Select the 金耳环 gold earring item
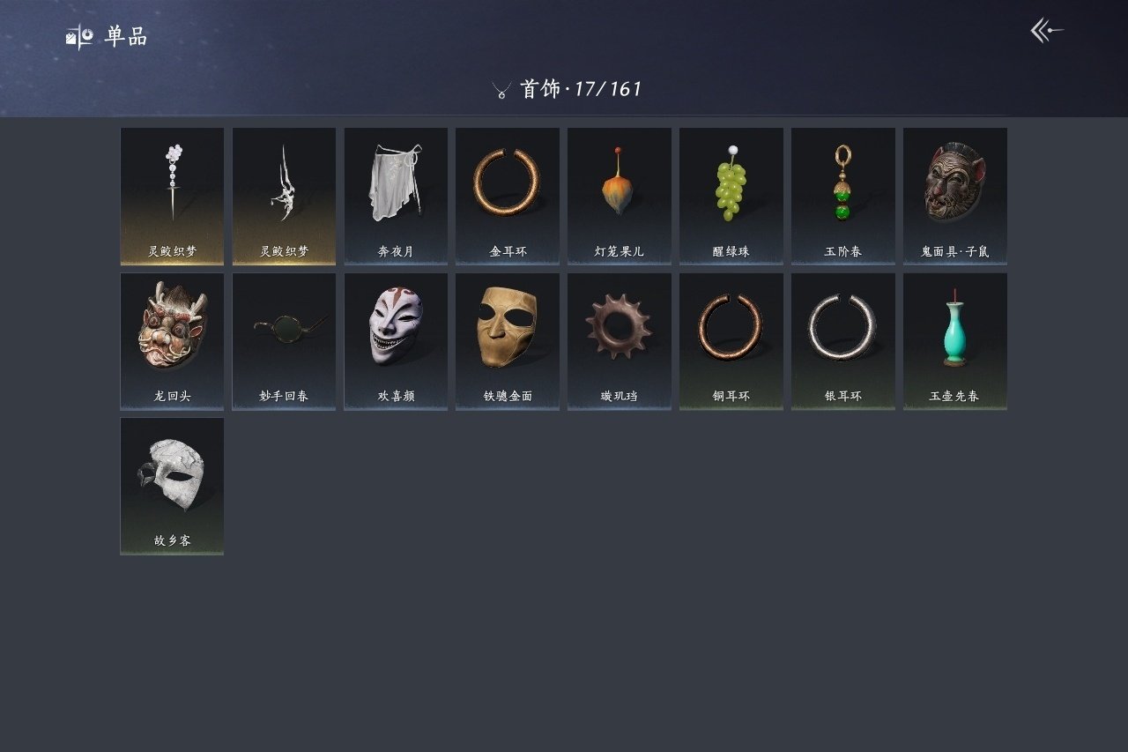1128x752 pixels. (x=508, y=196)
